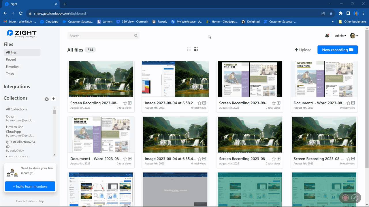
Task: Favorite Image 2023-08-04 at 6.35.4
Action: tap(199, 159)
